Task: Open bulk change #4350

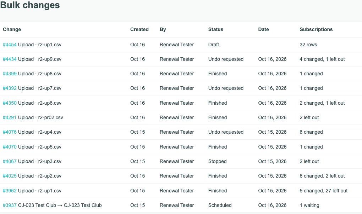Action: pos(10,103)
